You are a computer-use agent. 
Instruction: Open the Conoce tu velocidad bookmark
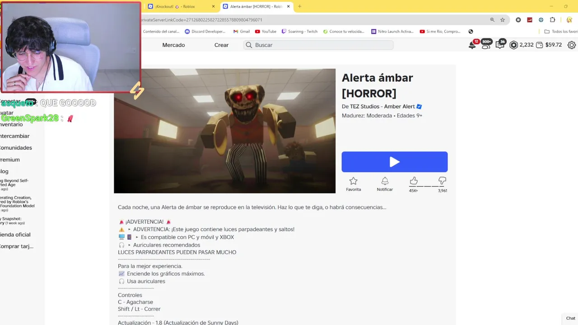(x=343, y=32)
